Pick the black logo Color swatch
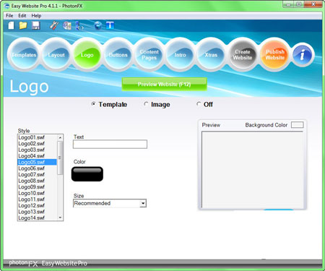The height and width of the screenshot is (271, 325). (x=87, y=174)
